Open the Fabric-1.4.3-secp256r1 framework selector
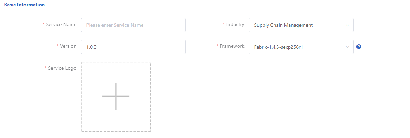The width and height of the screenshot is (410, 138). (x=301, y=47)
